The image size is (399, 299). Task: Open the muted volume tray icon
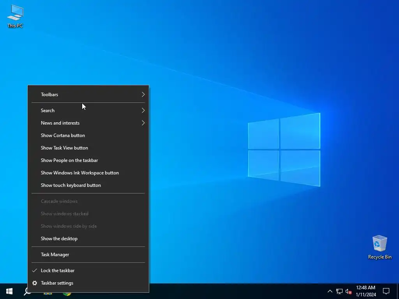348,291
